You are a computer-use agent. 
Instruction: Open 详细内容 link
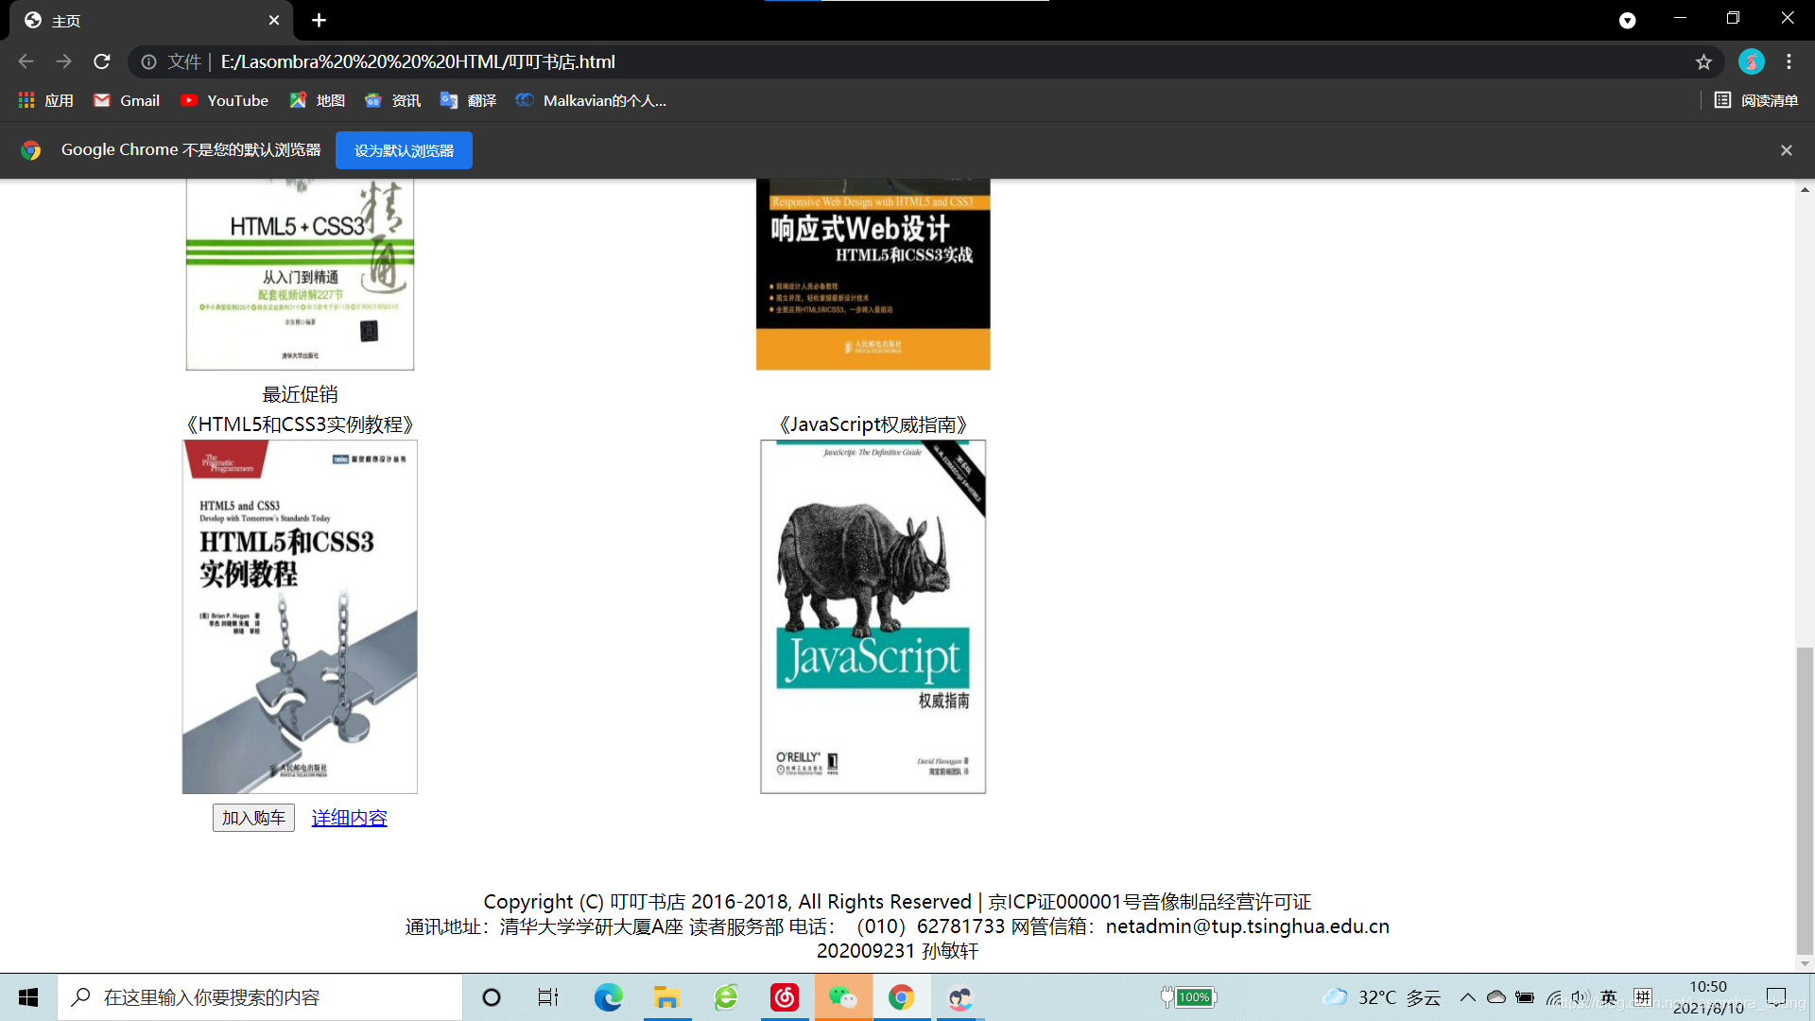350,818
